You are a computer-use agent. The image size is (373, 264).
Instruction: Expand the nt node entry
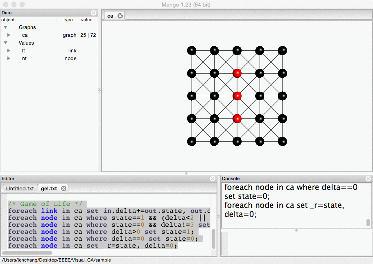coord(9,59)
